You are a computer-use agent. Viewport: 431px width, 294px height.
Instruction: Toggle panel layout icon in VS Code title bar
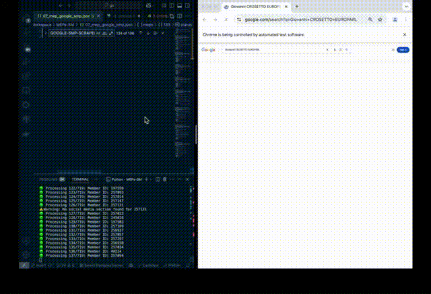coord(180,5)
